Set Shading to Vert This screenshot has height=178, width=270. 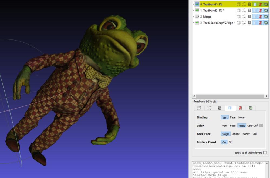(225, 117)
